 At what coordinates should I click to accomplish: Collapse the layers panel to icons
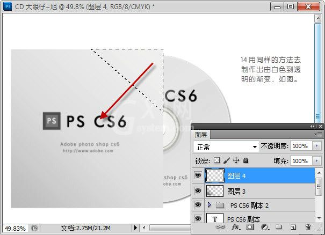(x=312, y=126)
